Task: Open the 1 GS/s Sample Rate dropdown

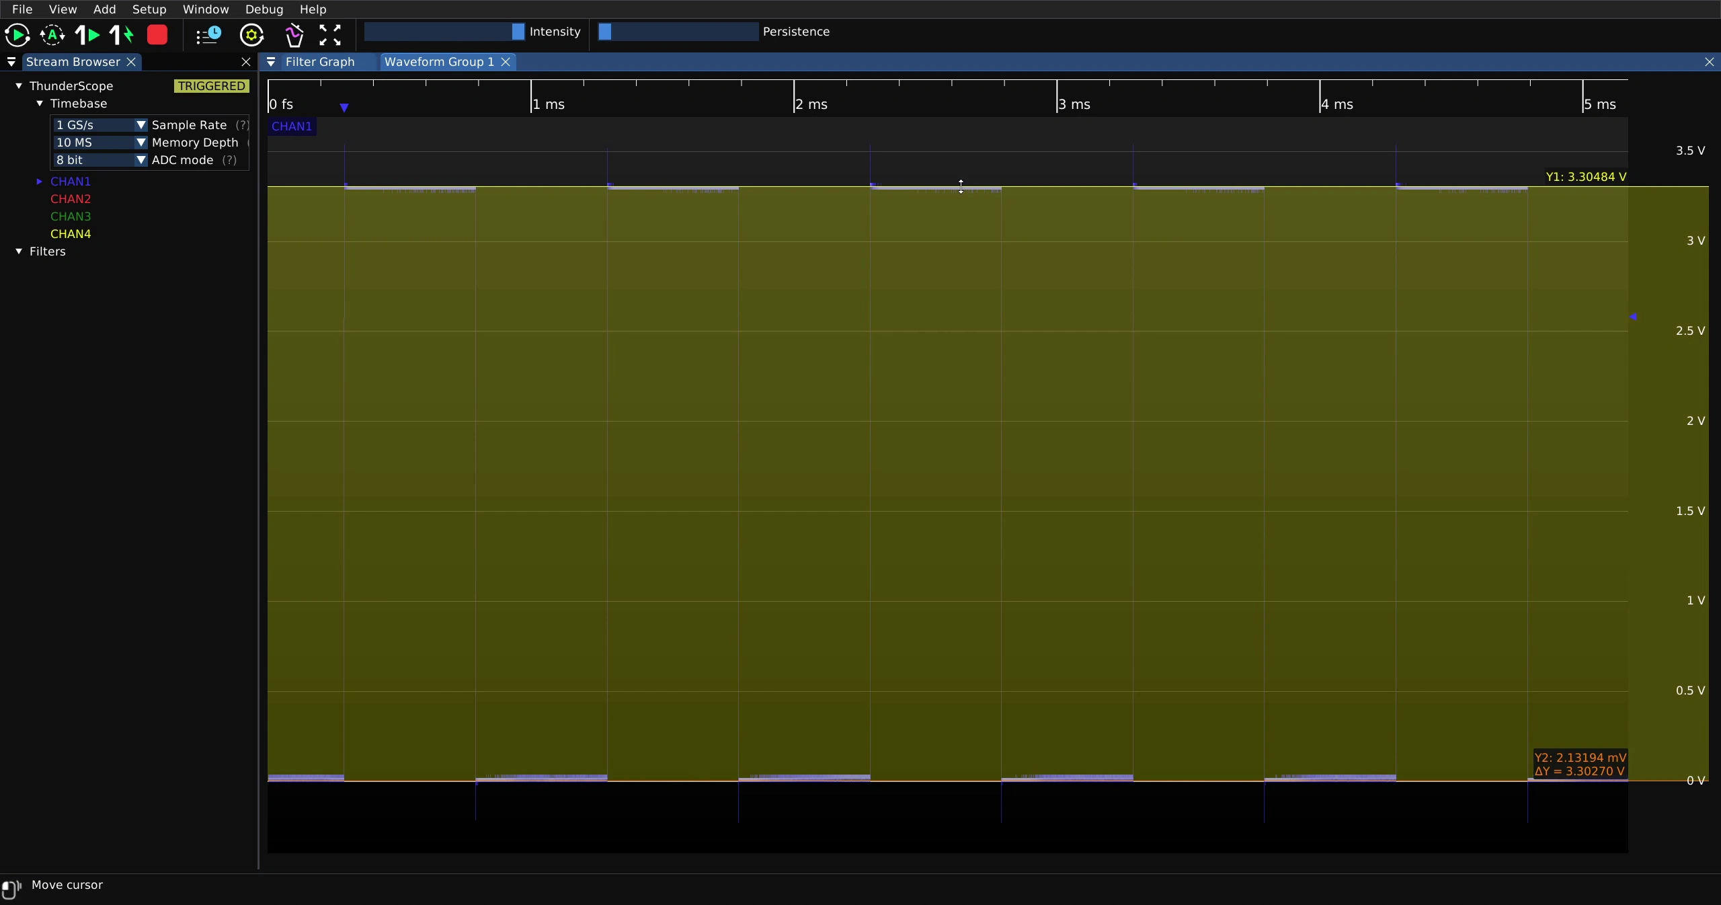Action: (x=100, y=125)
